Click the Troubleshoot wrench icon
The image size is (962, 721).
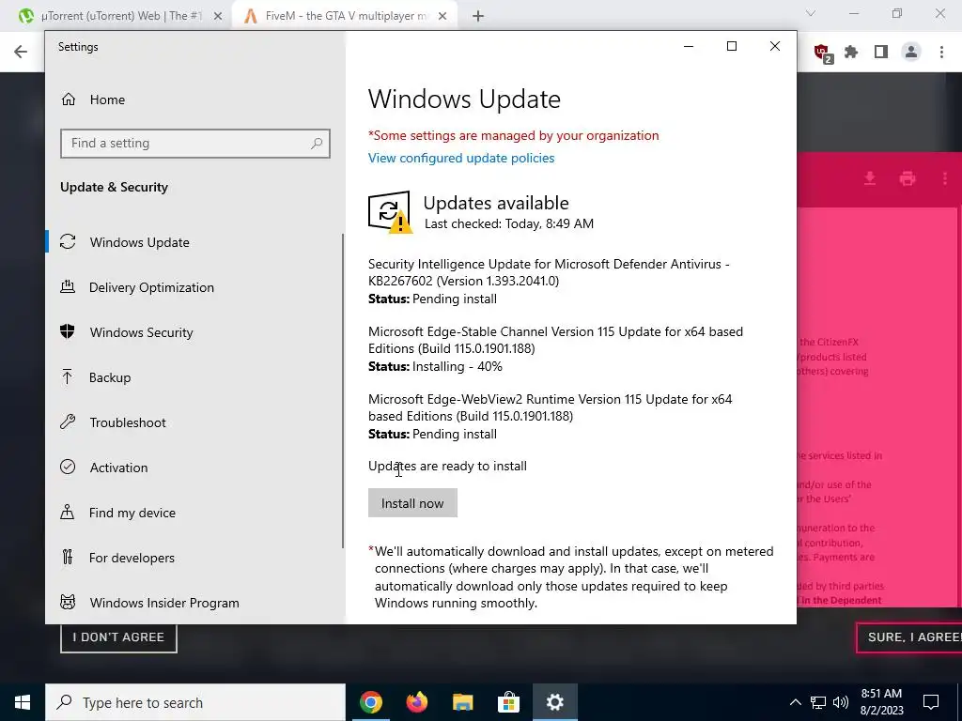[68, 422]
